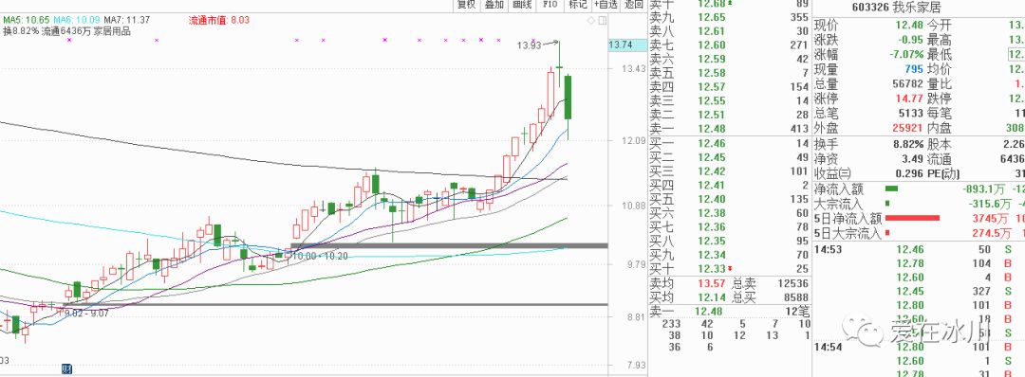1025x377 pixels.
Task: Add stock via +自选 button
Action: [606, 5]
